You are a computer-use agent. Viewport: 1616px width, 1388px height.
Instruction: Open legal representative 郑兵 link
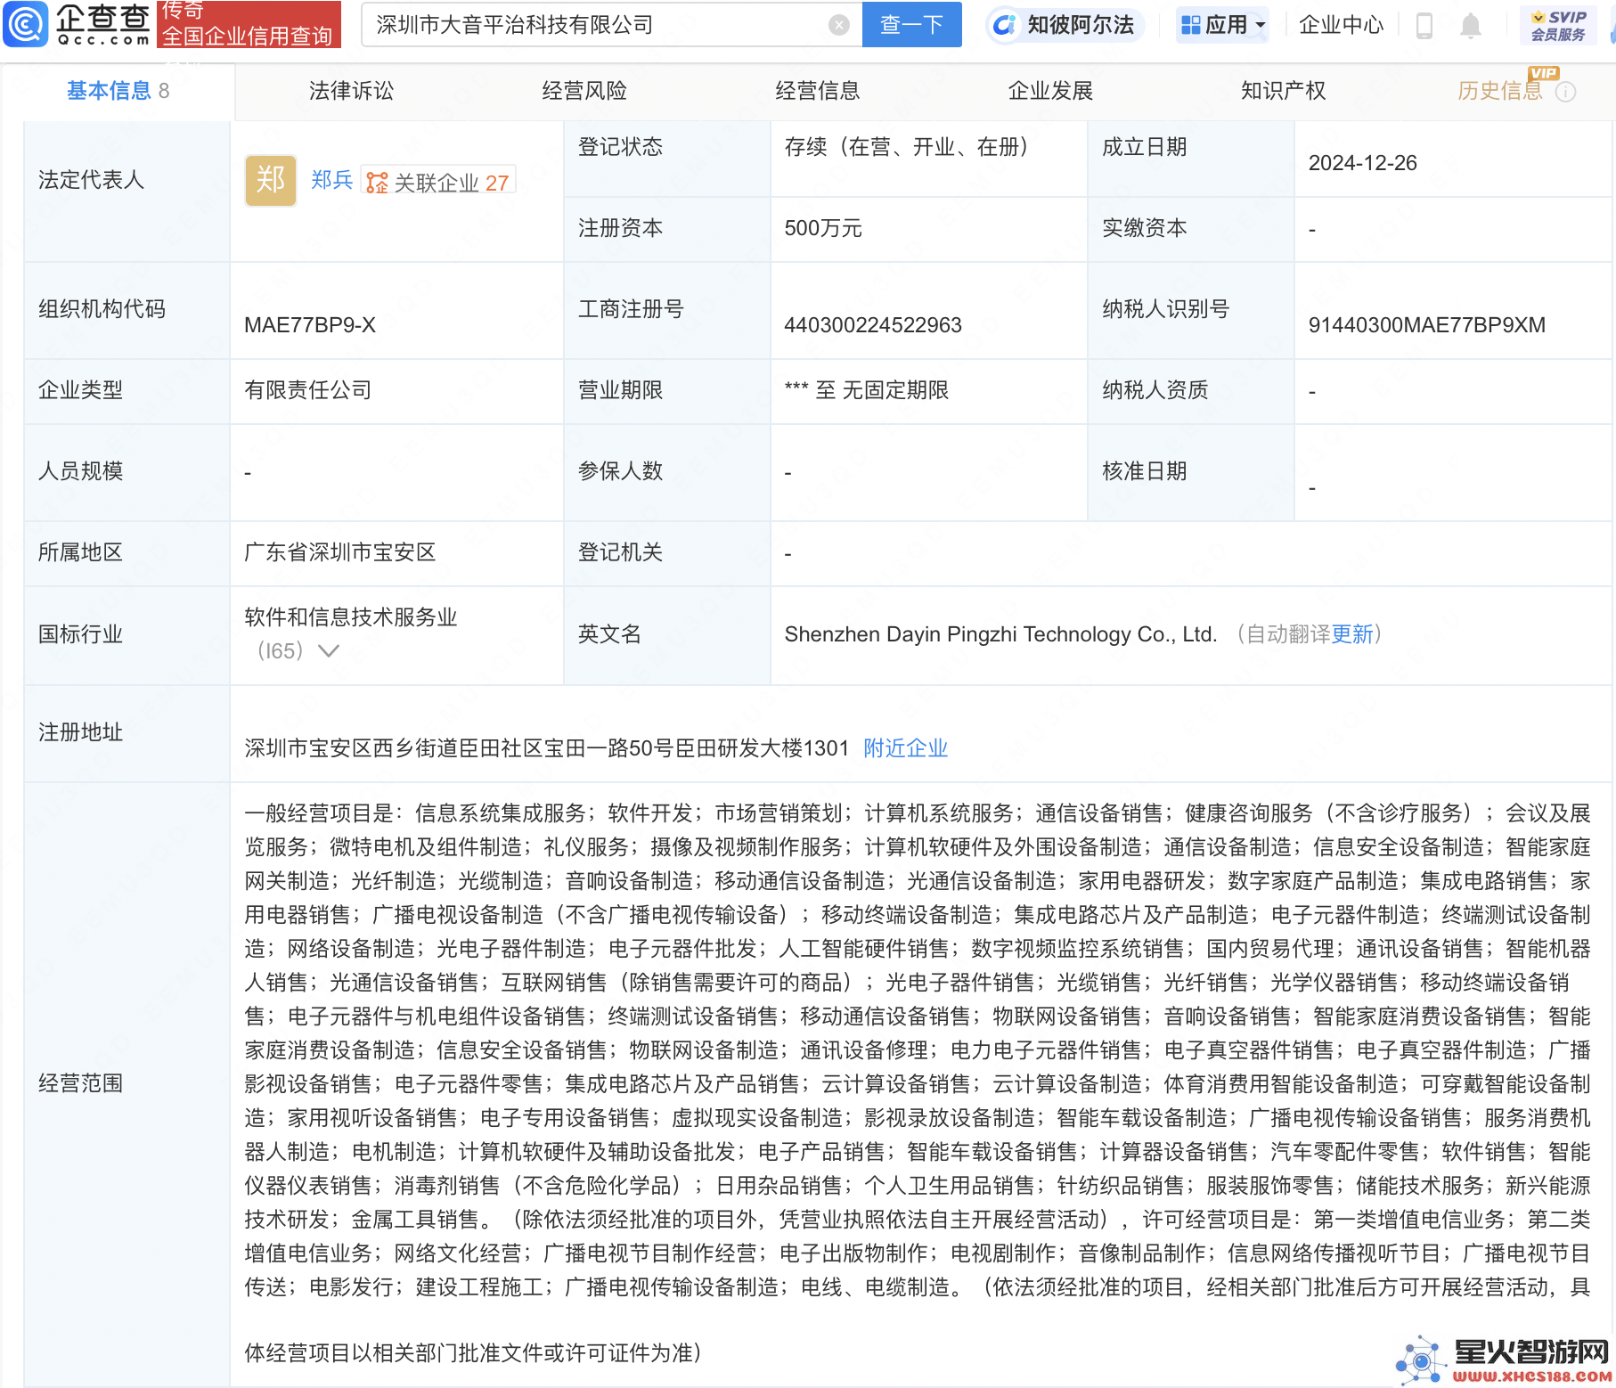coord(331,181)
